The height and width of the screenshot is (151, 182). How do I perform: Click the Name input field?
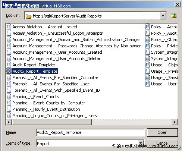(x=90, y=132)
